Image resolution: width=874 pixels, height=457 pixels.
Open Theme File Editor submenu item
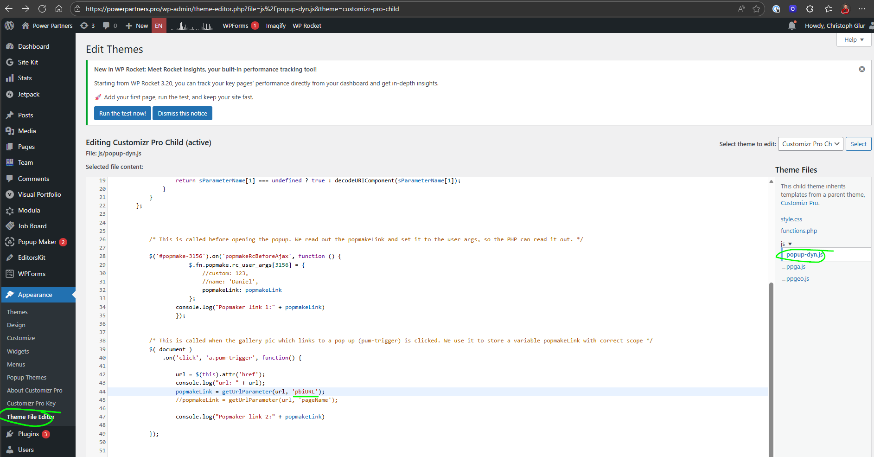point(31,417)
